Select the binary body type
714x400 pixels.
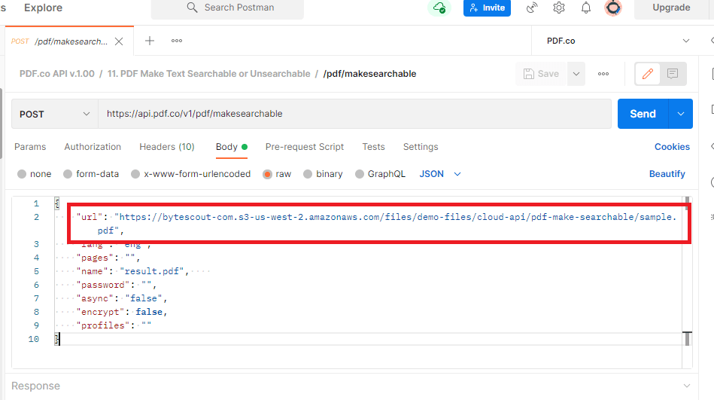pos(308,174)
